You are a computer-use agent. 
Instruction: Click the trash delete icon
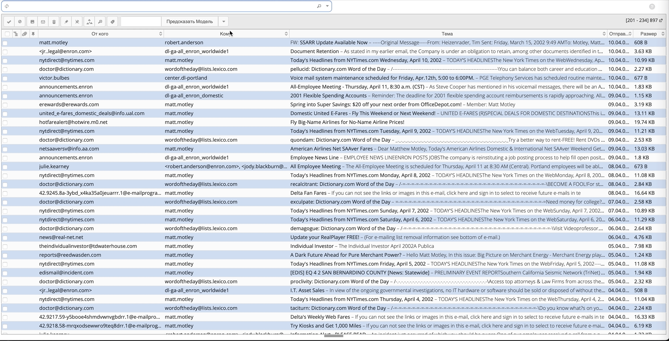[x=54, y=22]
